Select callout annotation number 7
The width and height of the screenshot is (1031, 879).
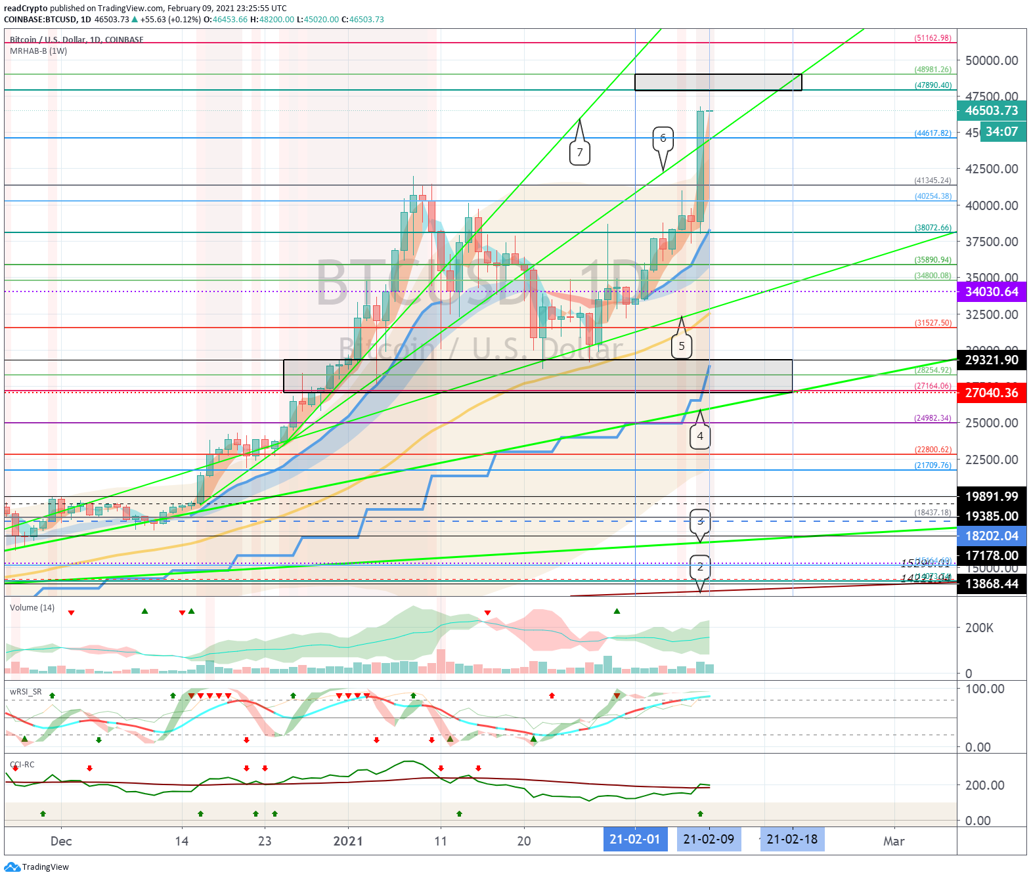point(580,152)
